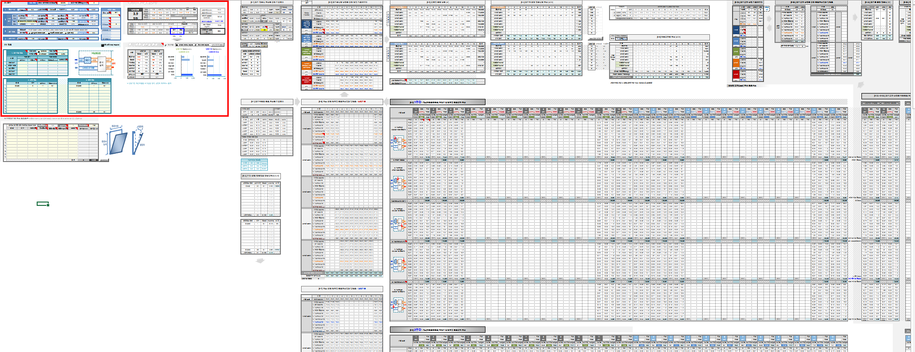Screen dimensions: 915x352
Task: Click the orange color block in the monthly table
Action: coord(306,66)
